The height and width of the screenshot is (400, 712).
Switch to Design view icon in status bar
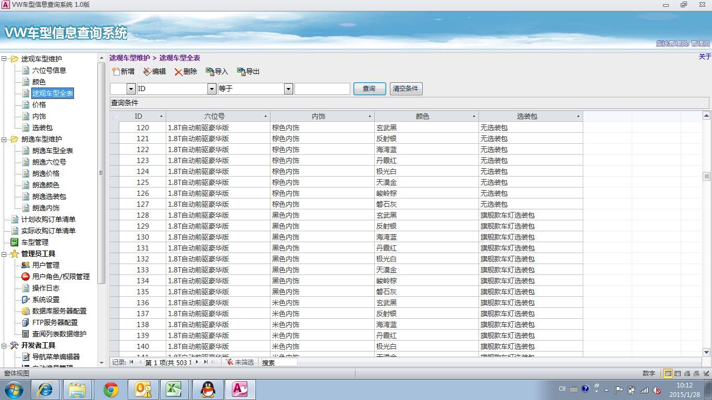pyautogui.click(x=706, y=373)
